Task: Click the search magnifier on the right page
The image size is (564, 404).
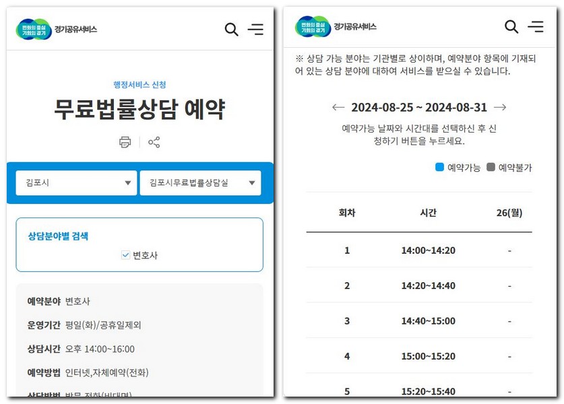Action: click(511, 27)
